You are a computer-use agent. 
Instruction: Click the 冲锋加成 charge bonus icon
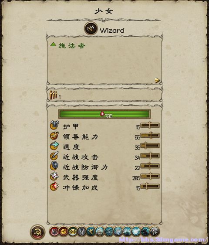tap(54, 187)
